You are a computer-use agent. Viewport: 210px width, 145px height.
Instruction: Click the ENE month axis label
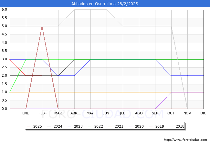[x=26, y=113]
